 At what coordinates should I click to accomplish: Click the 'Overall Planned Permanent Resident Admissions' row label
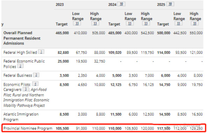pos(22,38)
